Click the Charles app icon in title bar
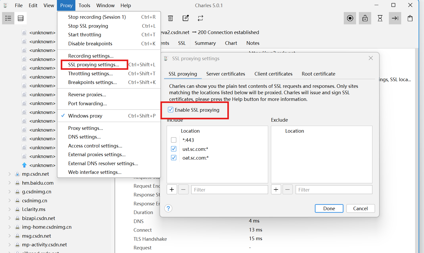The image size is (424, 253). (5, 5)
